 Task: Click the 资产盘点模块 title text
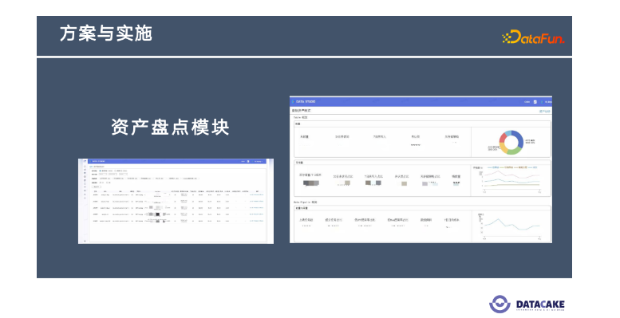coord(171,128)
